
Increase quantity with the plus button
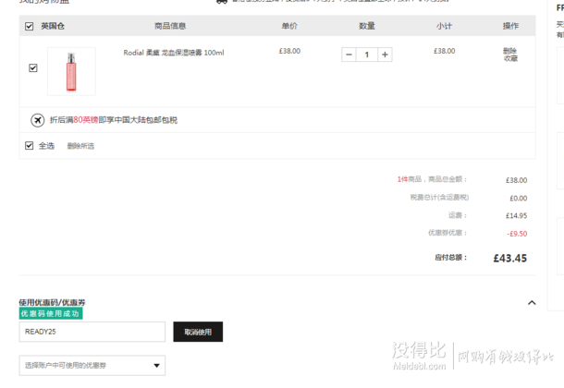point(385,55)
